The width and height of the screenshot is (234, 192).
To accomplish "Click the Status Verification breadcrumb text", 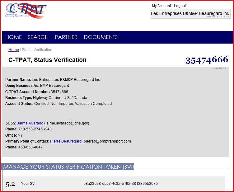I will point(37,50).
